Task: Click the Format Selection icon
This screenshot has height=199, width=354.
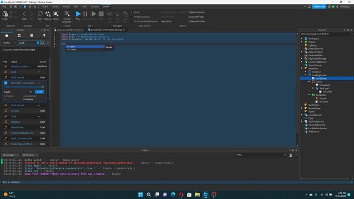Action: point(67,14)
